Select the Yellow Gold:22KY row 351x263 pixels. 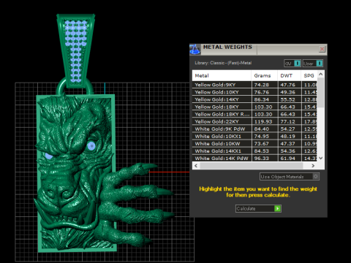[255, 121]
